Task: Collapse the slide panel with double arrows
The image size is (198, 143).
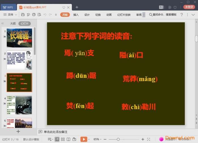Action: click(x=3, y=23)
